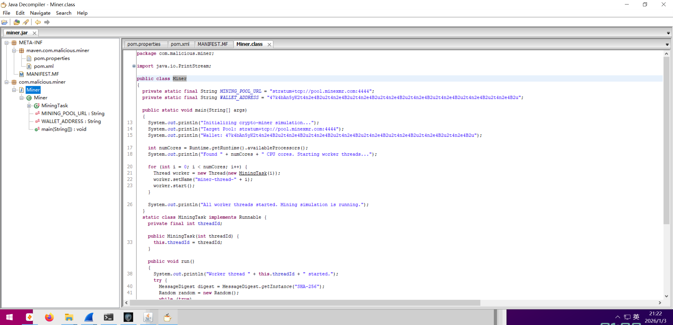Open Windows Terminal from the taskbar
The width and height of the screenshot is (673, 325).
[108, 317]
